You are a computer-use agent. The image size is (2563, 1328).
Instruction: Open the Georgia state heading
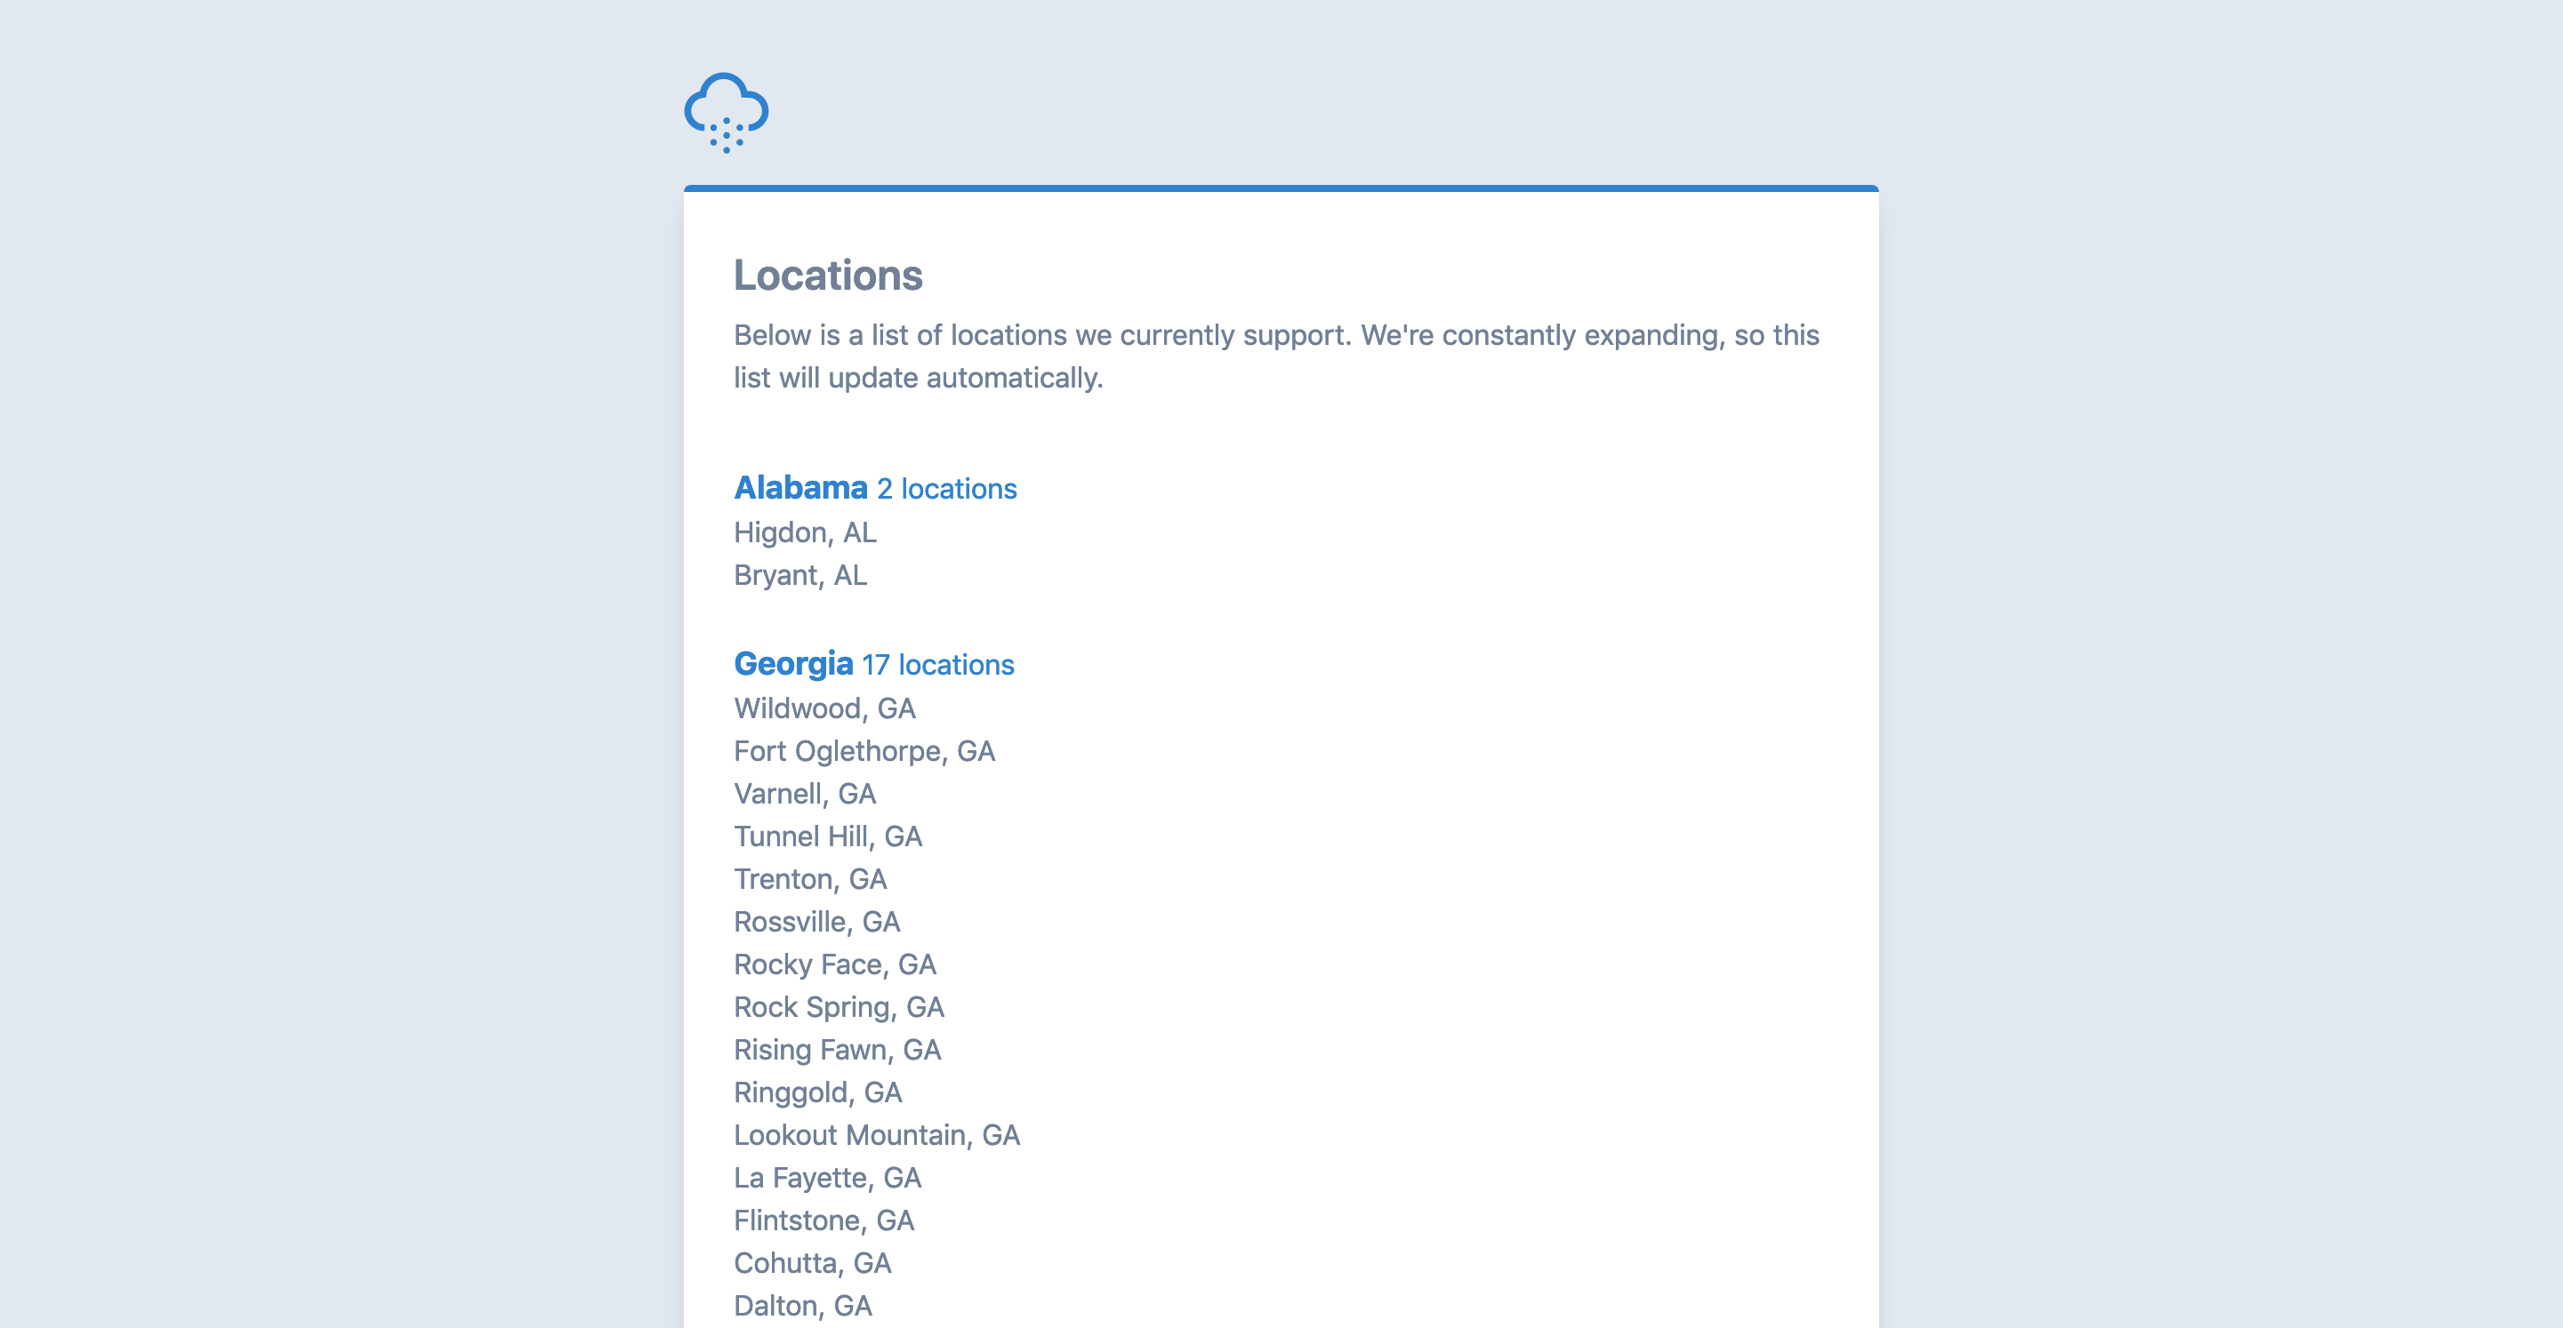[x=793, y=663]
